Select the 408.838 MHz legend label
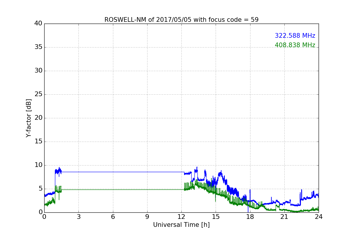This screenshot has width=354, height=236. 295,45
